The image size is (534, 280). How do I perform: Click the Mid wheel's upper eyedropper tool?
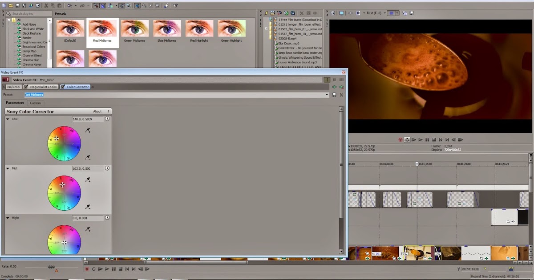coord(88,180)
